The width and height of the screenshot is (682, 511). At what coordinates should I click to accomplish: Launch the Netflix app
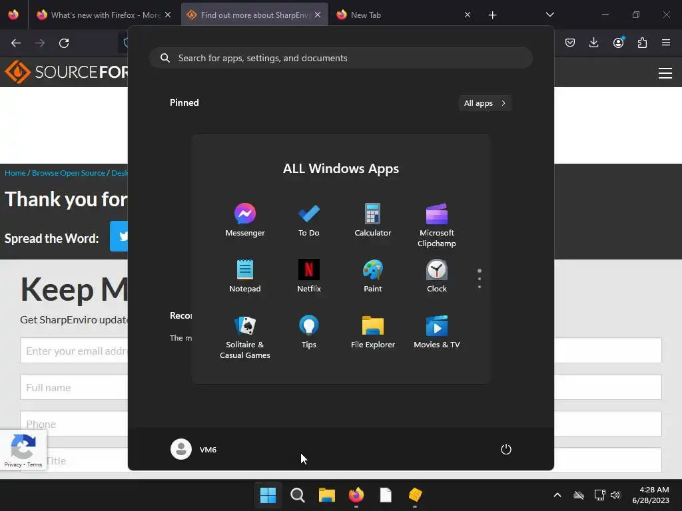tap(309, 276)
